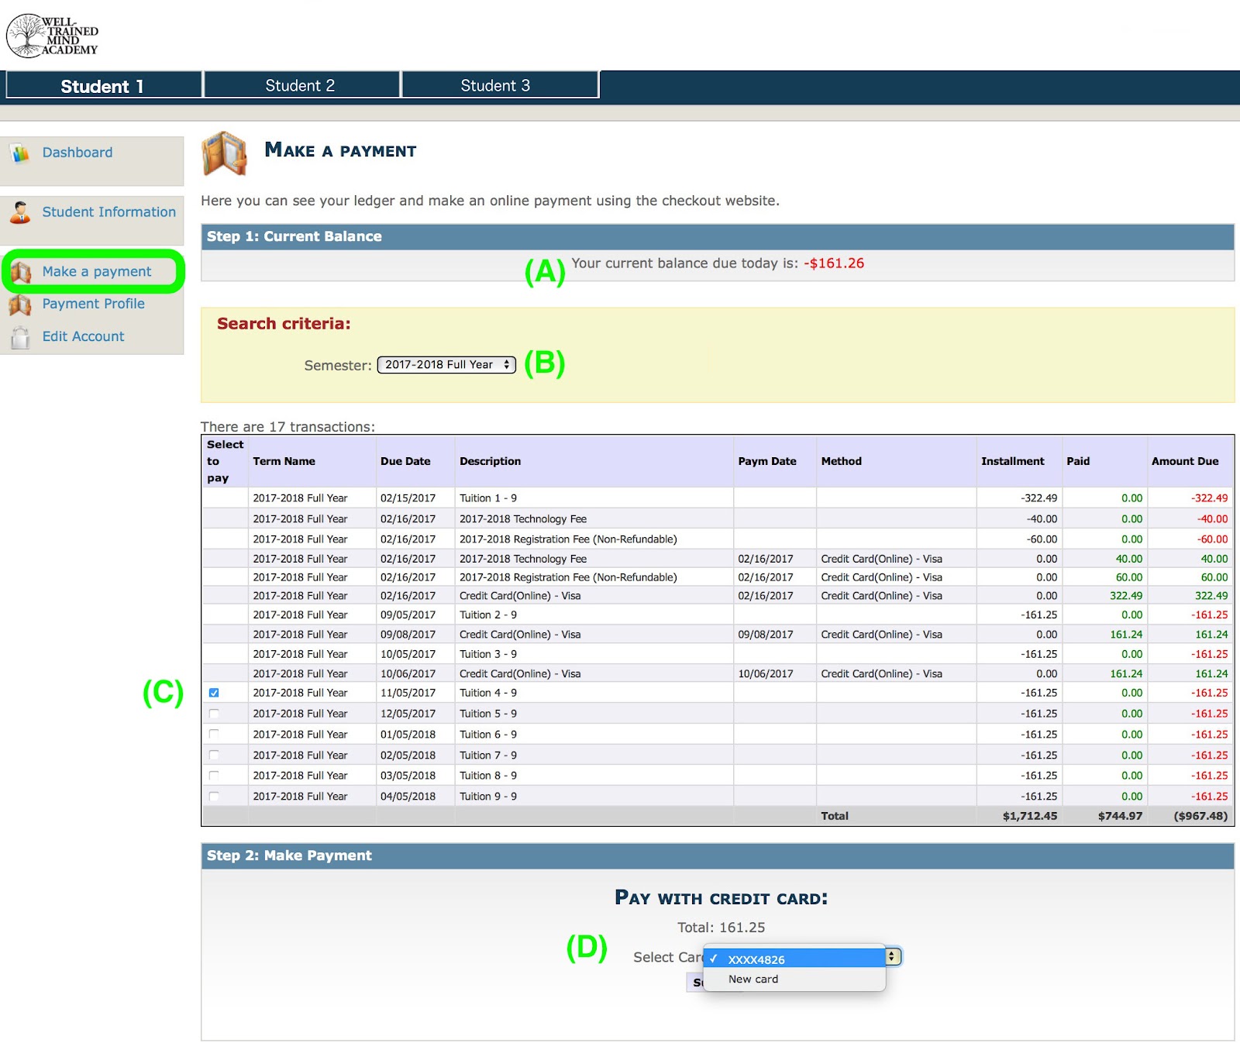This screenshot has height=1043, width=1240.
Task: Click the Payment Profile wallet icon
Action: click(20, 305)
